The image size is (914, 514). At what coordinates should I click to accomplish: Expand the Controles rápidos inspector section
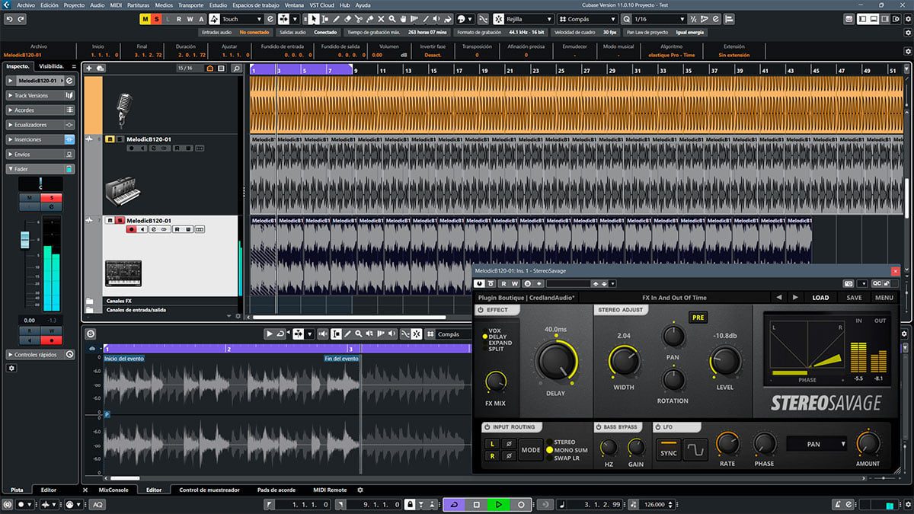click(x=41, y=354)
